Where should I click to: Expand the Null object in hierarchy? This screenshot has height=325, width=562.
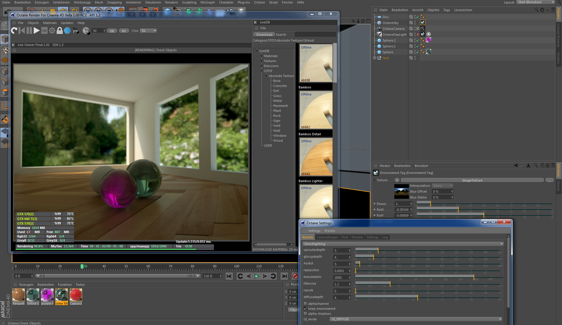click(375, 58)
